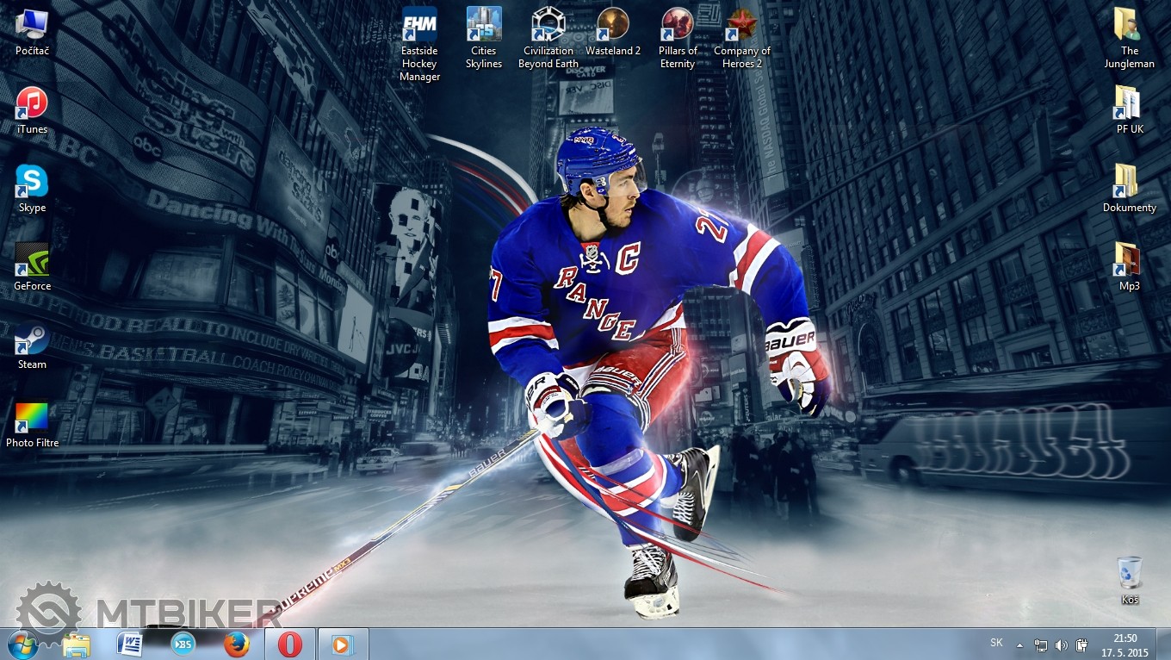Image resolution: width=1171 pixels, height=660 pixels.
Task: Select the Dokumenty folder shortcut
Action: 1129,182
